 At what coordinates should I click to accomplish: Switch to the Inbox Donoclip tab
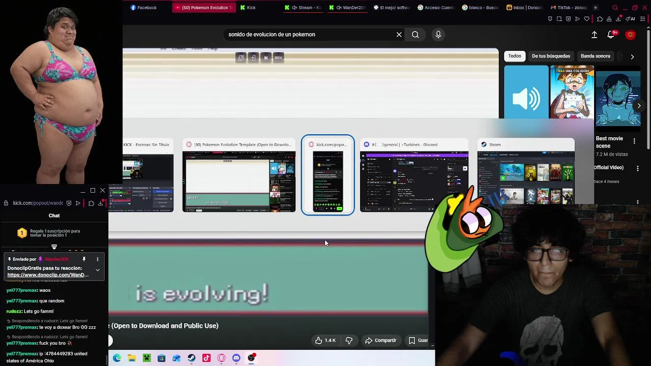coord(524,8)
